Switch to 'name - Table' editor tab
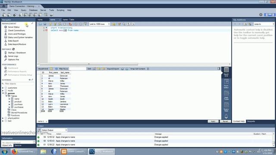The height and width of the screenshot is (155, 276). (x=69, y=20)
